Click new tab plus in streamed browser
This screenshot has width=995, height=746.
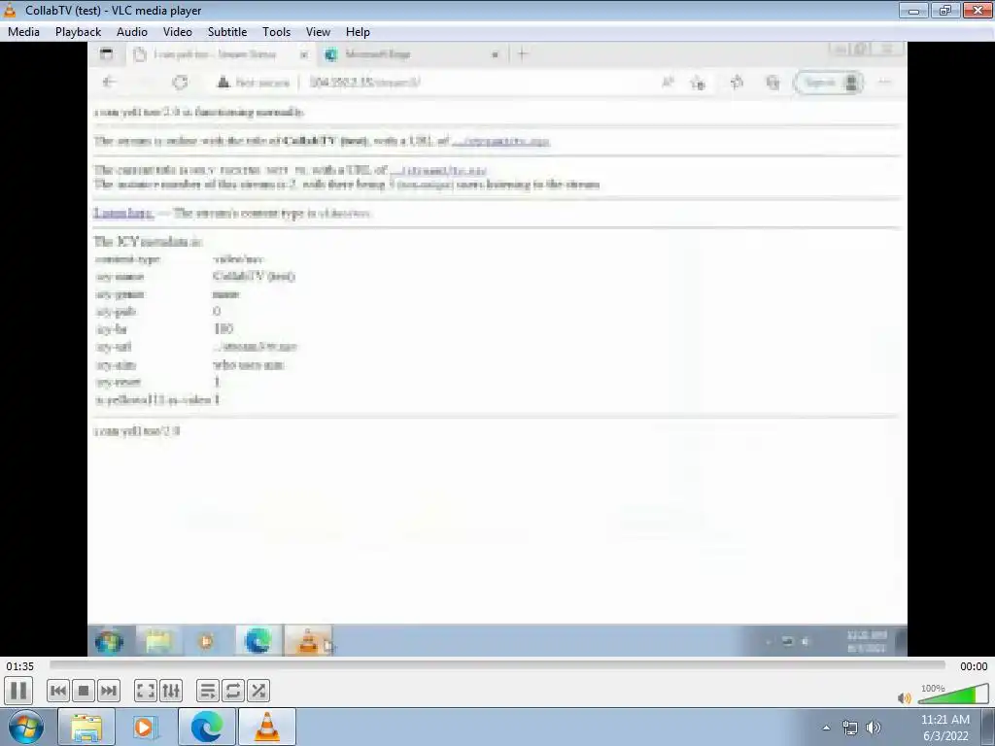click(522, 54)
